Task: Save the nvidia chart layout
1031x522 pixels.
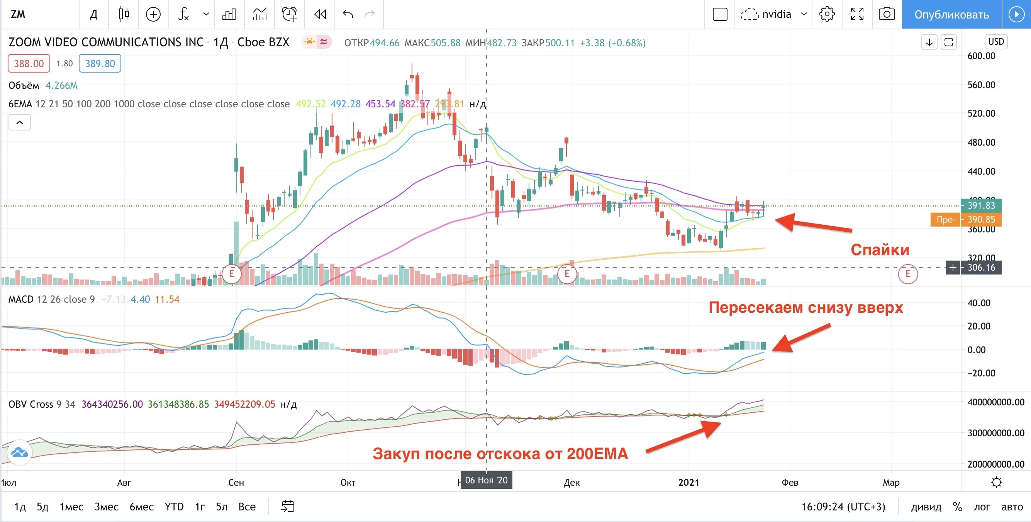Action: tap(766, 14)
